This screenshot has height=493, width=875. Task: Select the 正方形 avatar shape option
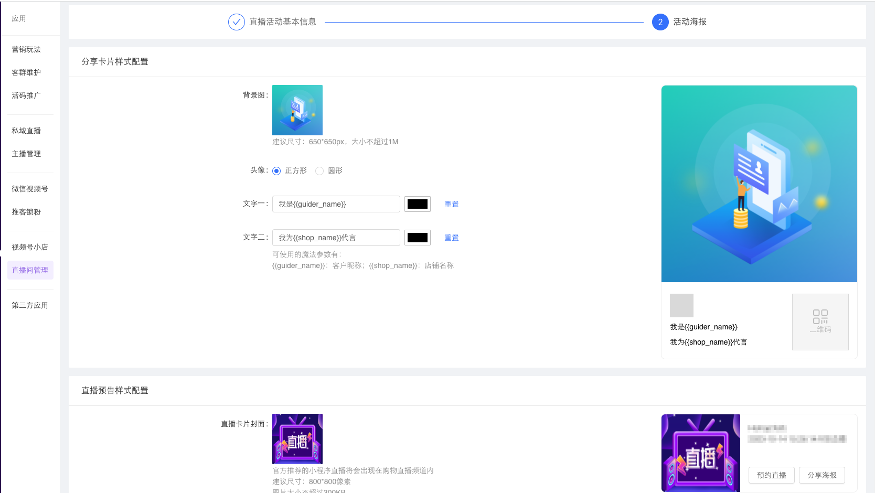276,171
